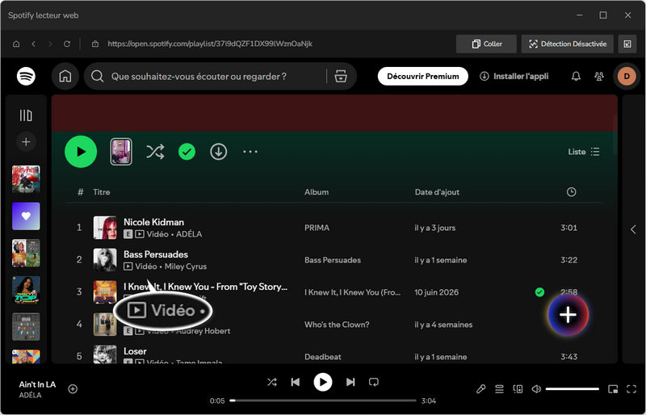Image resolution: width=646 pixels, height=415 pixels.
Task: Click Découvrir Premium button
Action: (422, 76)
